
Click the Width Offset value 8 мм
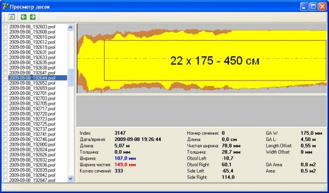tap(306, 152)
